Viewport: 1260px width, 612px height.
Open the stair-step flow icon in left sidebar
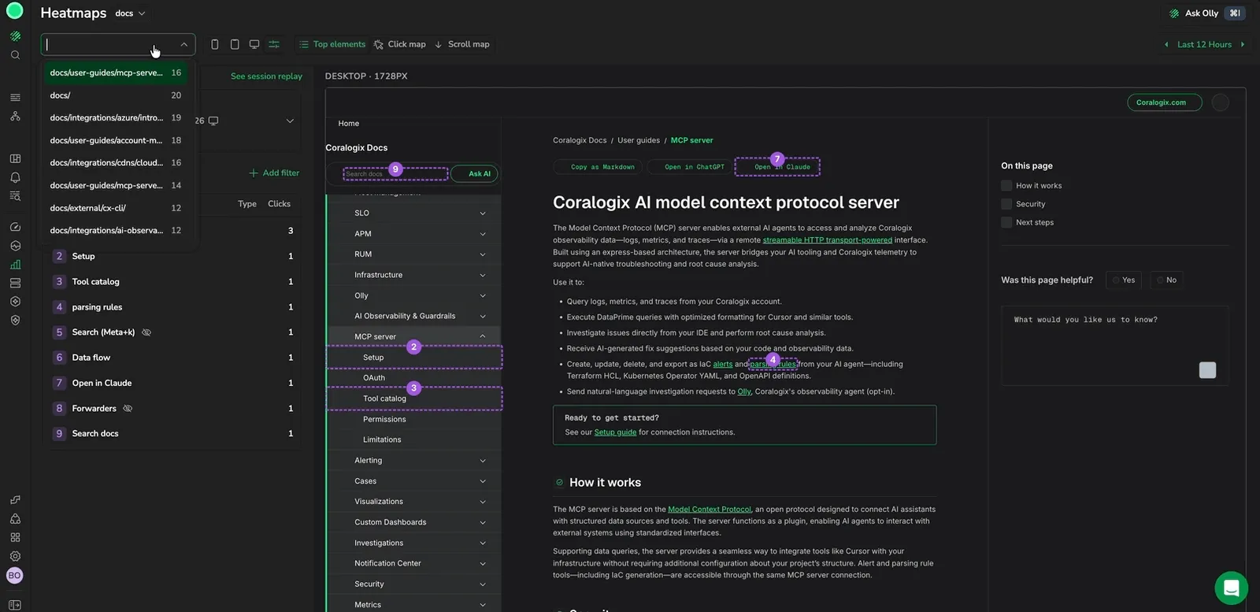pyautogui.click(x=15, y=500)
